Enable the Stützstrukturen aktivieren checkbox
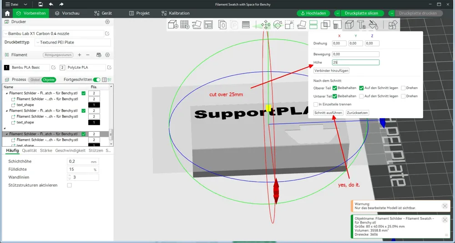The height and width of the screenshot is (243, 455). 69,185
